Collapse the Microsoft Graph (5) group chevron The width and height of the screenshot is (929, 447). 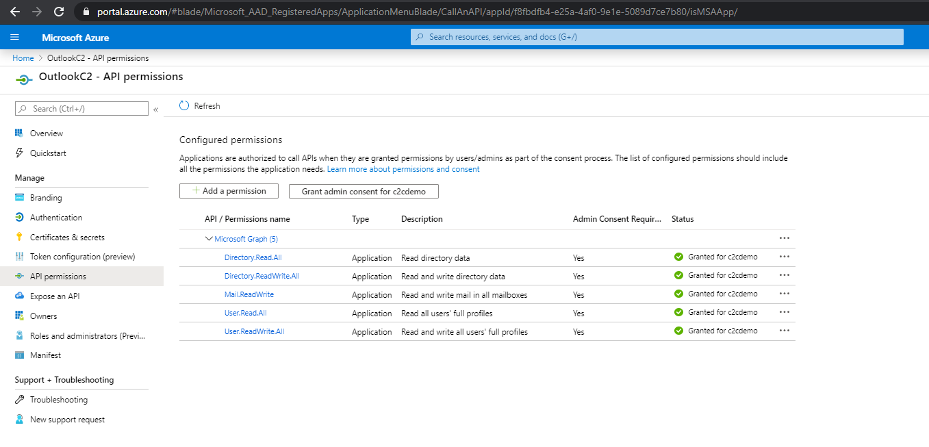[x=209, y=239]
